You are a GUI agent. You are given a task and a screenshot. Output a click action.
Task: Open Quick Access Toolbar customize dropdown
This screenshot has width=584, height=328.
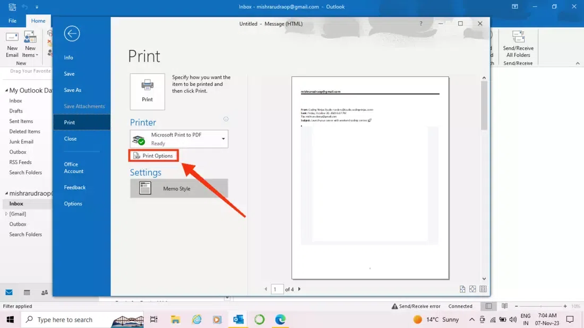[37, 7]
